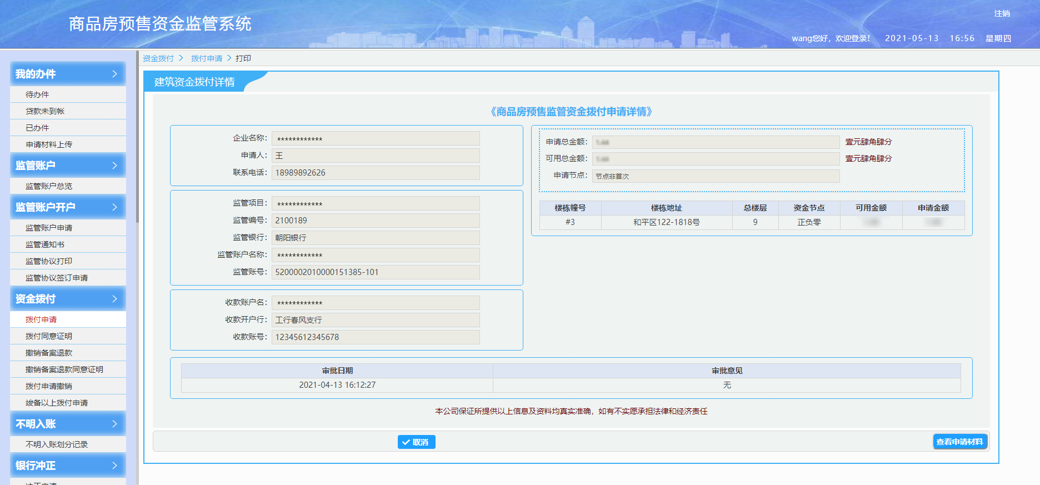Image resolution: width=1040 pixels, height=485 pixels.
Task: Go to 资金拨付 in breadcrumb
Action: point(158,58)
